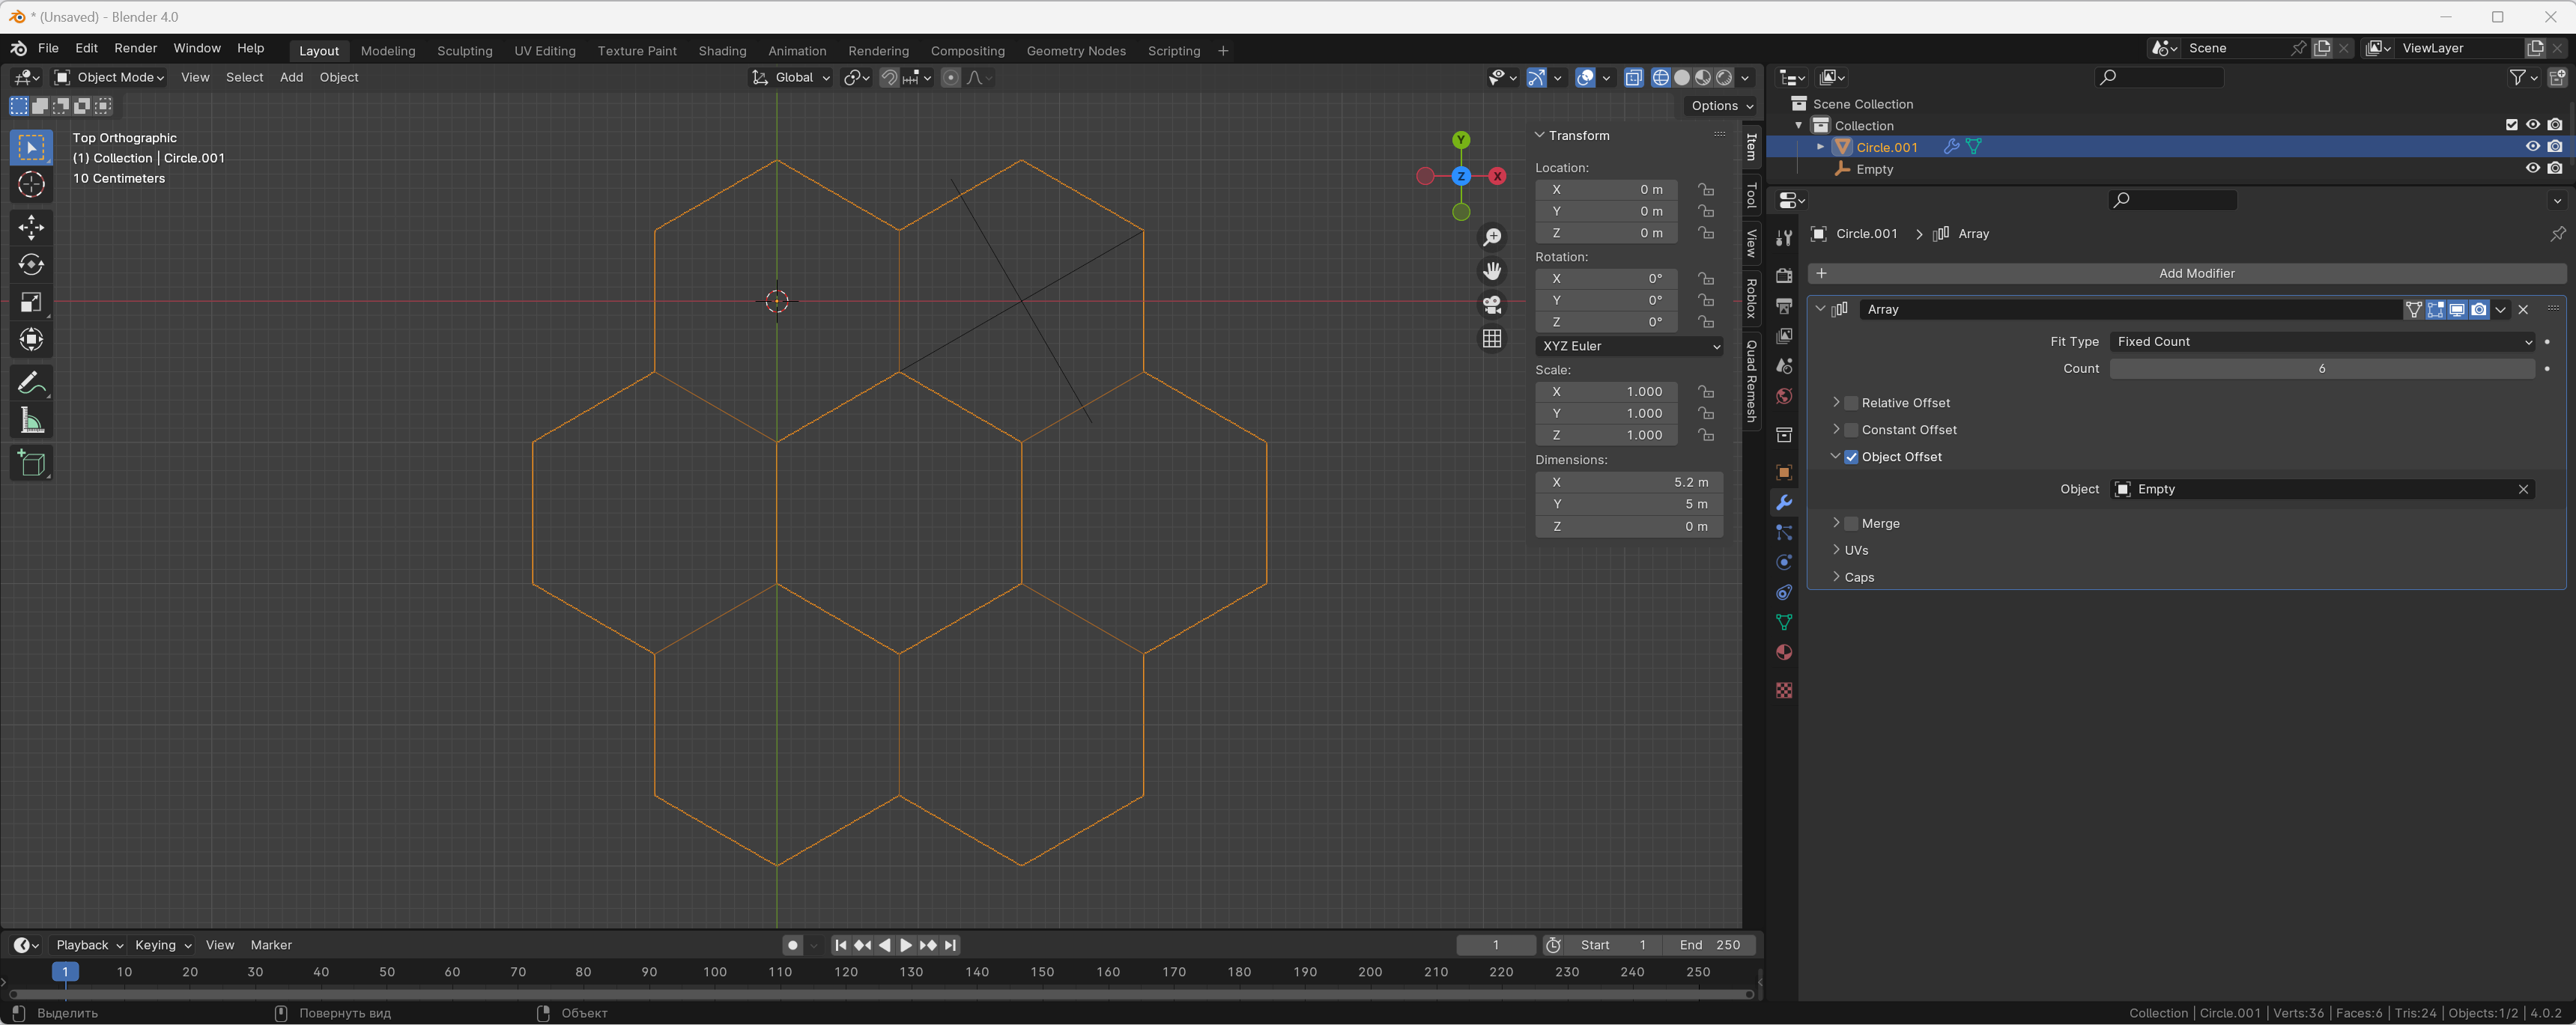Screen dimensions: 2576x1025
Task: Open the Add menu in viewport header
Action: (x=291, y=77)
